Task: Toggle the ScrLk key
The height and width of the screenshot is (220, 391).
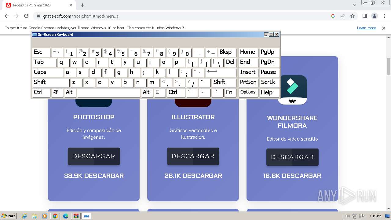Action: click(x=269, y=82)
